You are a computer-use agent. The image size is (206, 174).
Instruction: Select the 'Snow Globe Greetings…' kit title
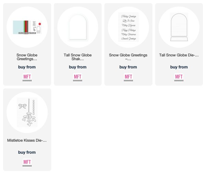27,57
